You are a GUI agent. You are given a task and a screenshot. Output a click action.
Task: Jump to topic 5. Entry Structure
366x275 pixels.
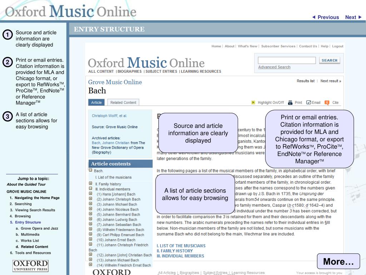(25, 222)
